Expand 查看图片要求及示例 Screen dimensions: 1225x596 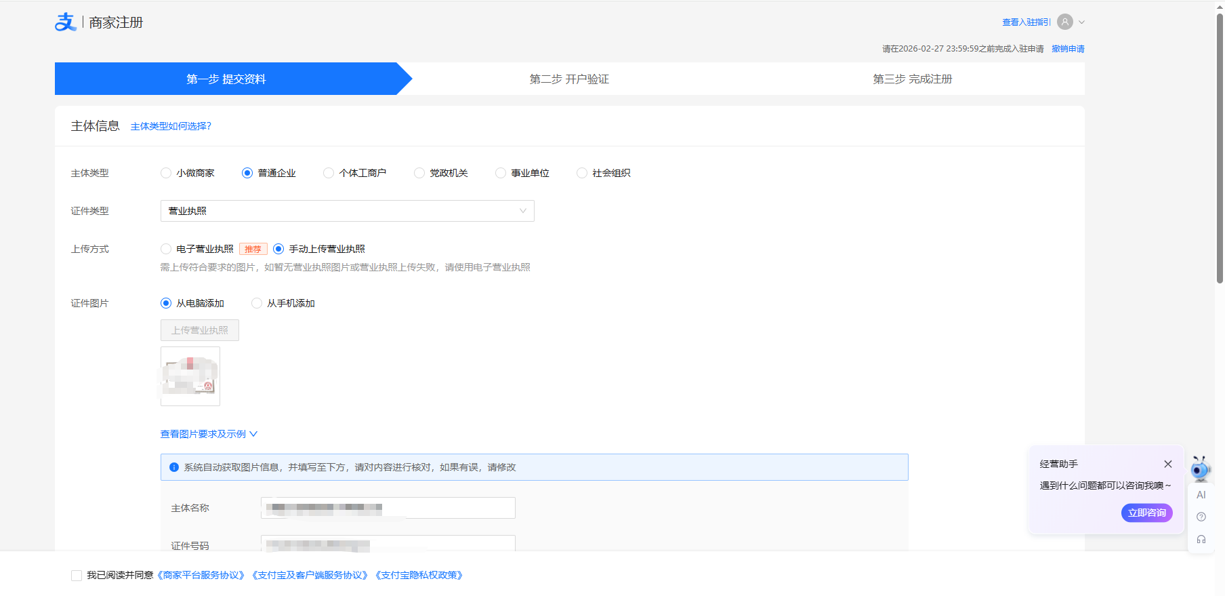[209, 434]
